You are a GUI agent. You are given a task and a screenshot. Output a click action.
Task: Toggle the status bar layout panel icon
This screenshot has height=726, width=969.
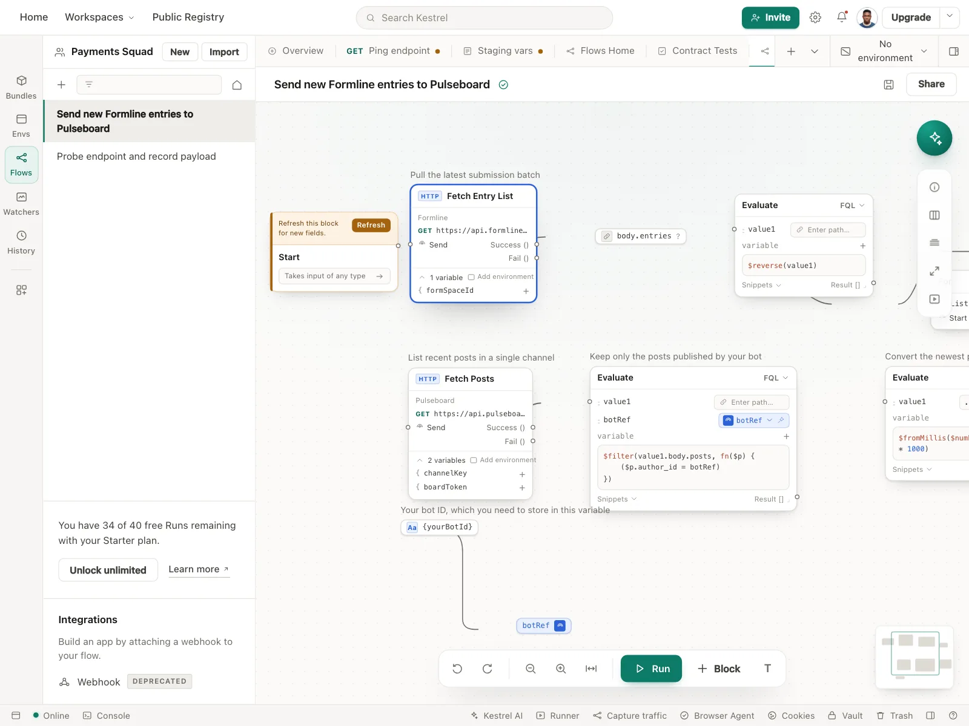click(x=931, y=716)
